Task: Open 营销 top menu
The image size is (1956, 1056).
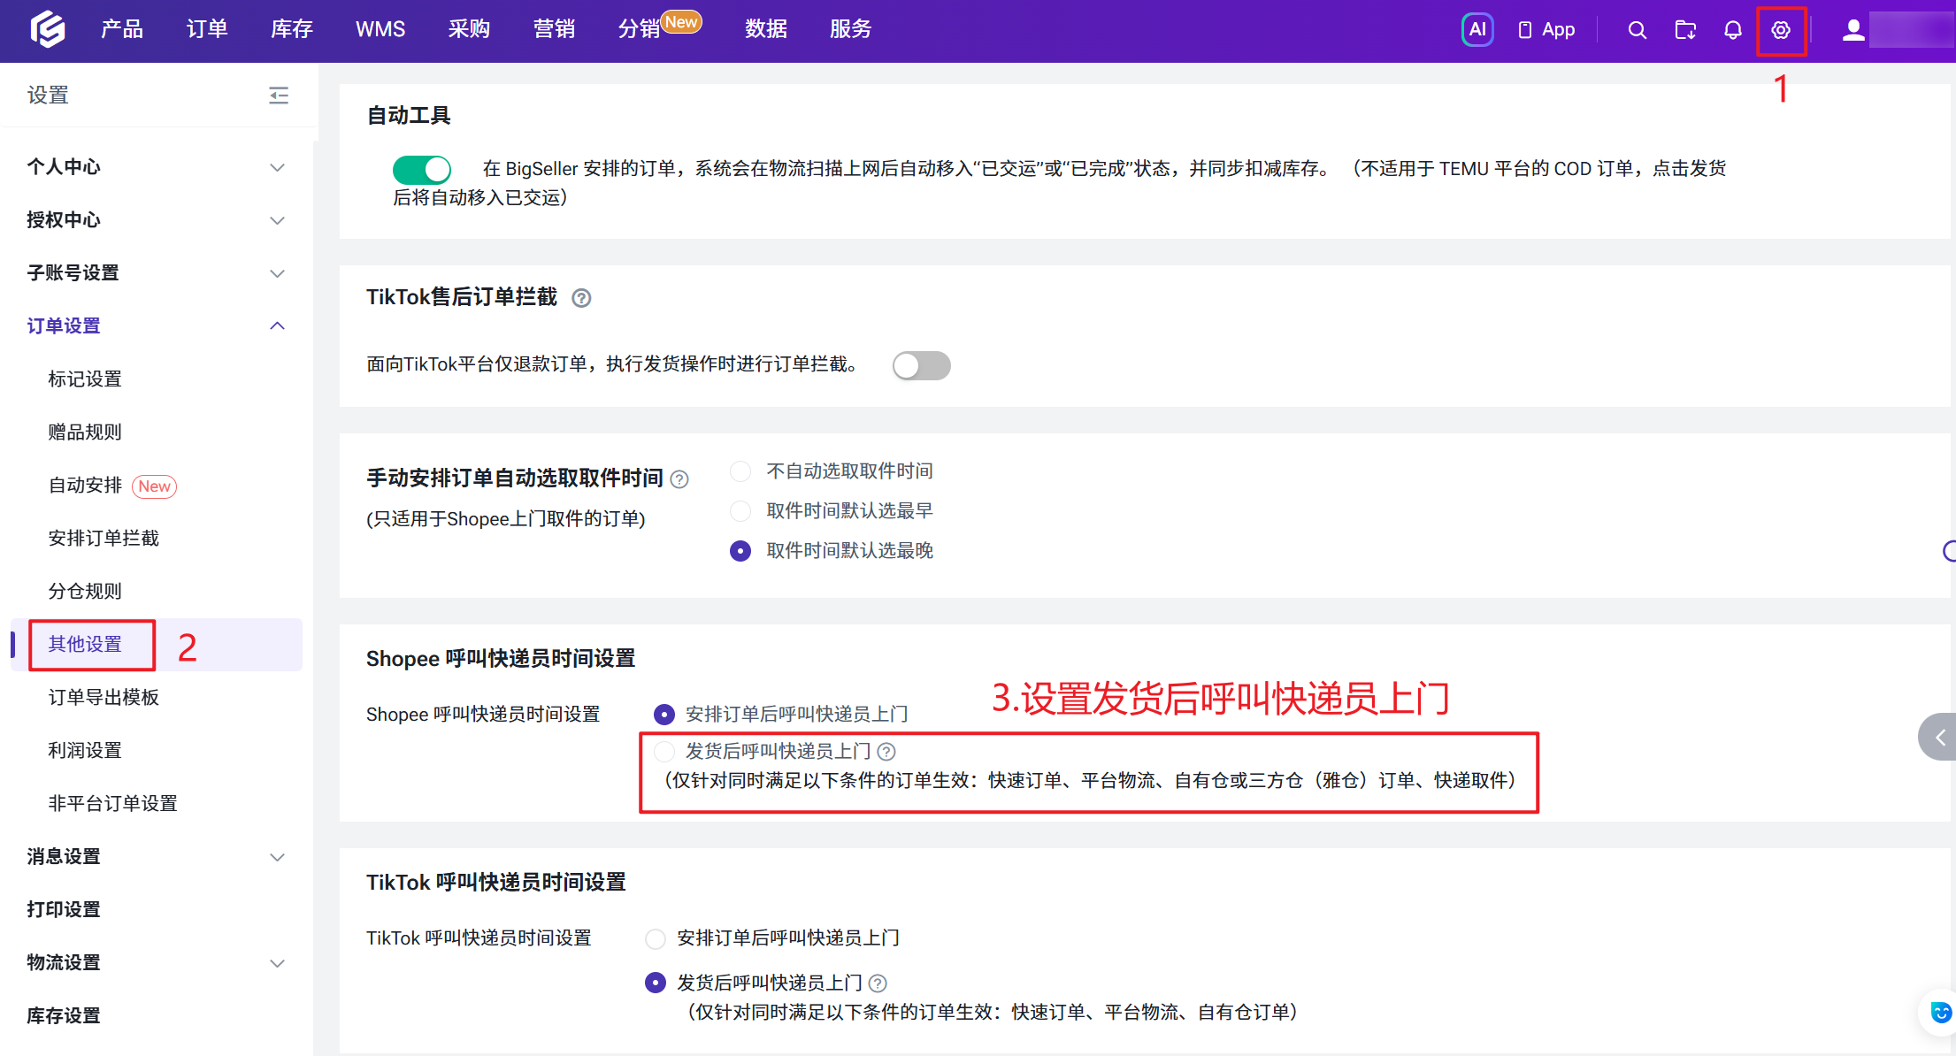Action: pyautogui.click(x=554, y=29)
